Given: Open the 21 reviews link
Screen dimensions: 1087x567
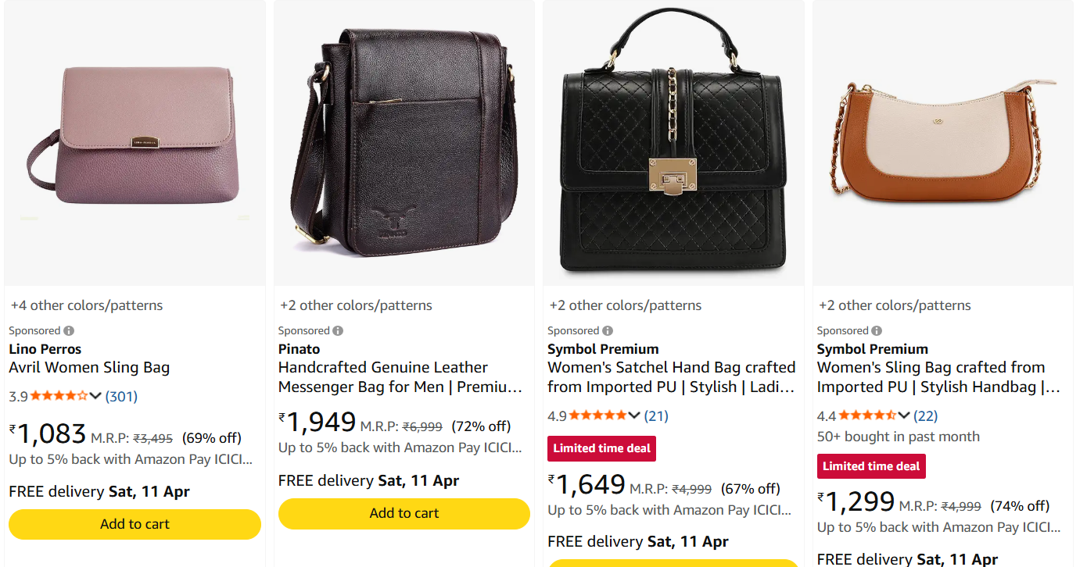Looking at the screenshot, I should click(x=656, y=415).
